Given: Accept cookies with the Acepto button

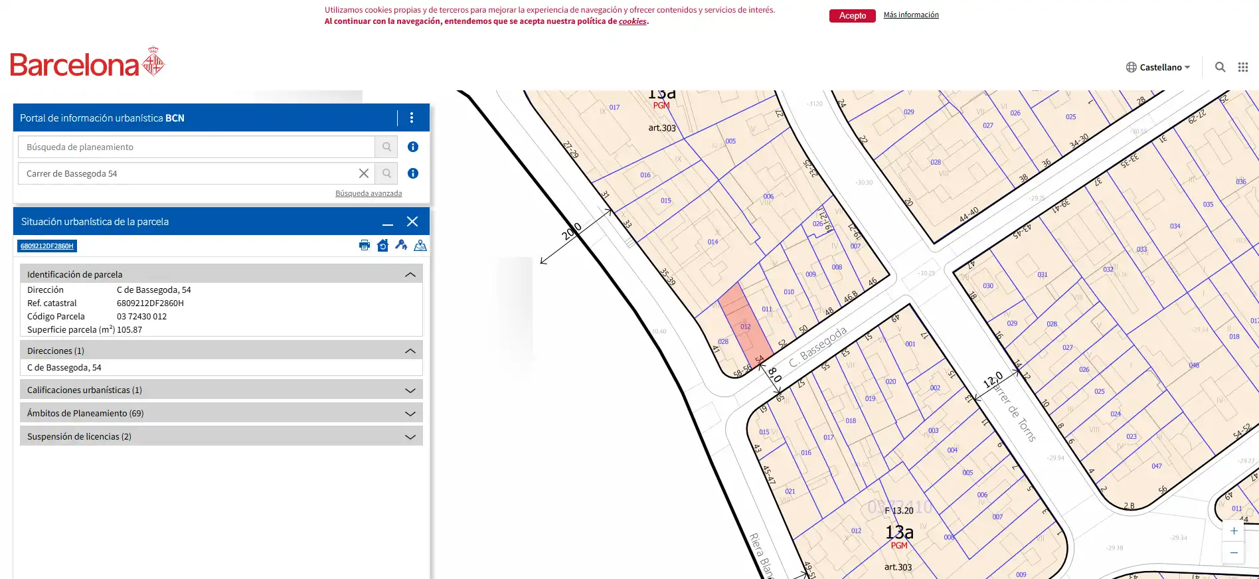Looking at the screenshot, I should click(852, 16).
